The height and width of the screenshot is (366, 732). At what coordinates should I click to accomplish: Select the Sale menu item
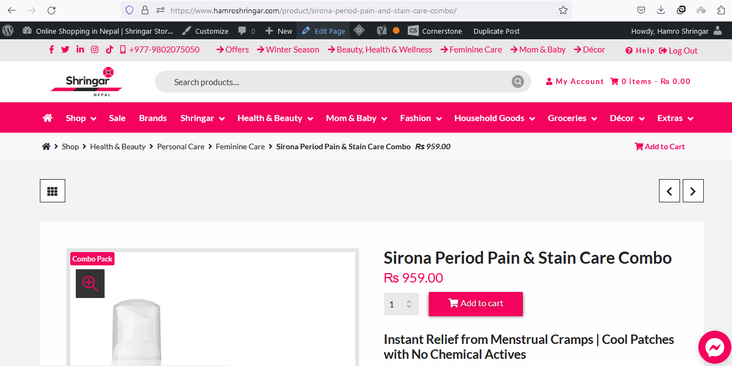[117, 118]
